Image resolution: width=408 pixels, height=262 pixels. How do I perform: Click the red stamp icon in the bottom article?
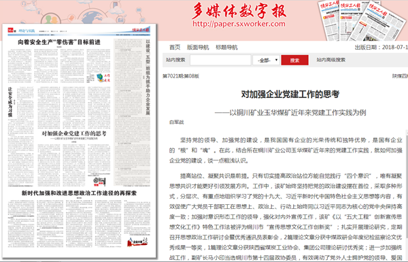[x=137, y=242]
